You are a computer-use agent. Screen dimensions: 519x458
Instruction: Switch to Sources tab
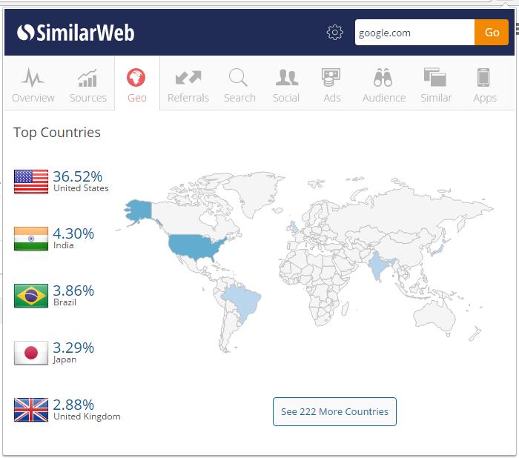click(87, 84)
